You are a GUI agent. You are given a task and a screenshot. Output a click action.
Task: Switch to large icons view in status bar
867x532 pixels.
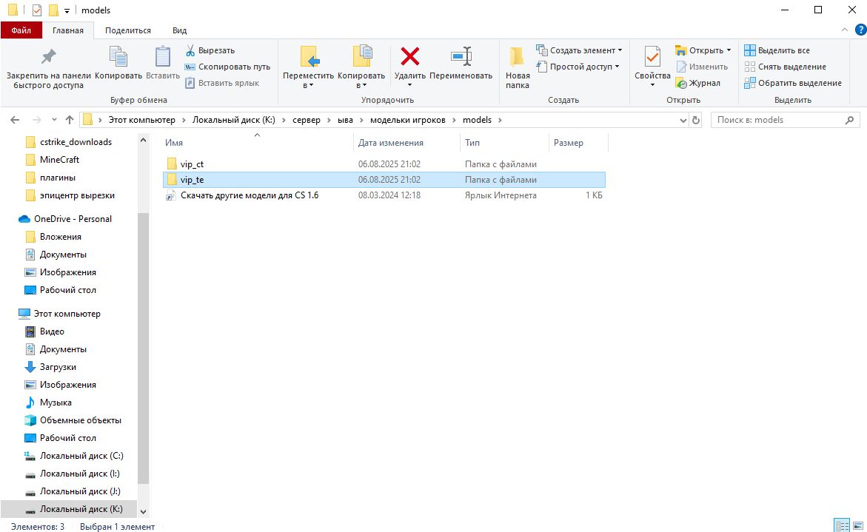coord(857,525)
